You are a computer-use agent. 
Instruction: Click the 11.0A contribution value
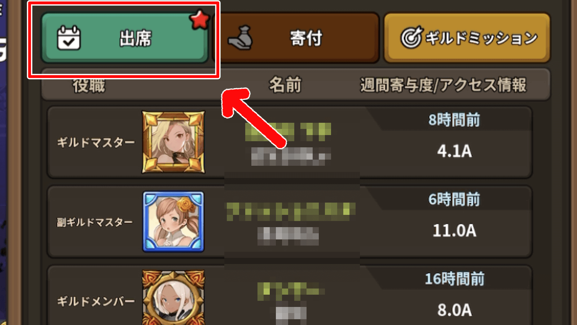[x=454, y=230]
